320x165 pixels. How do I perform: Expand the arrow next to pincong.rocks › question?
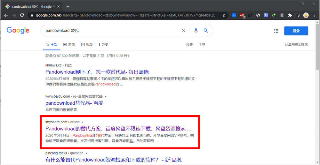86,153
